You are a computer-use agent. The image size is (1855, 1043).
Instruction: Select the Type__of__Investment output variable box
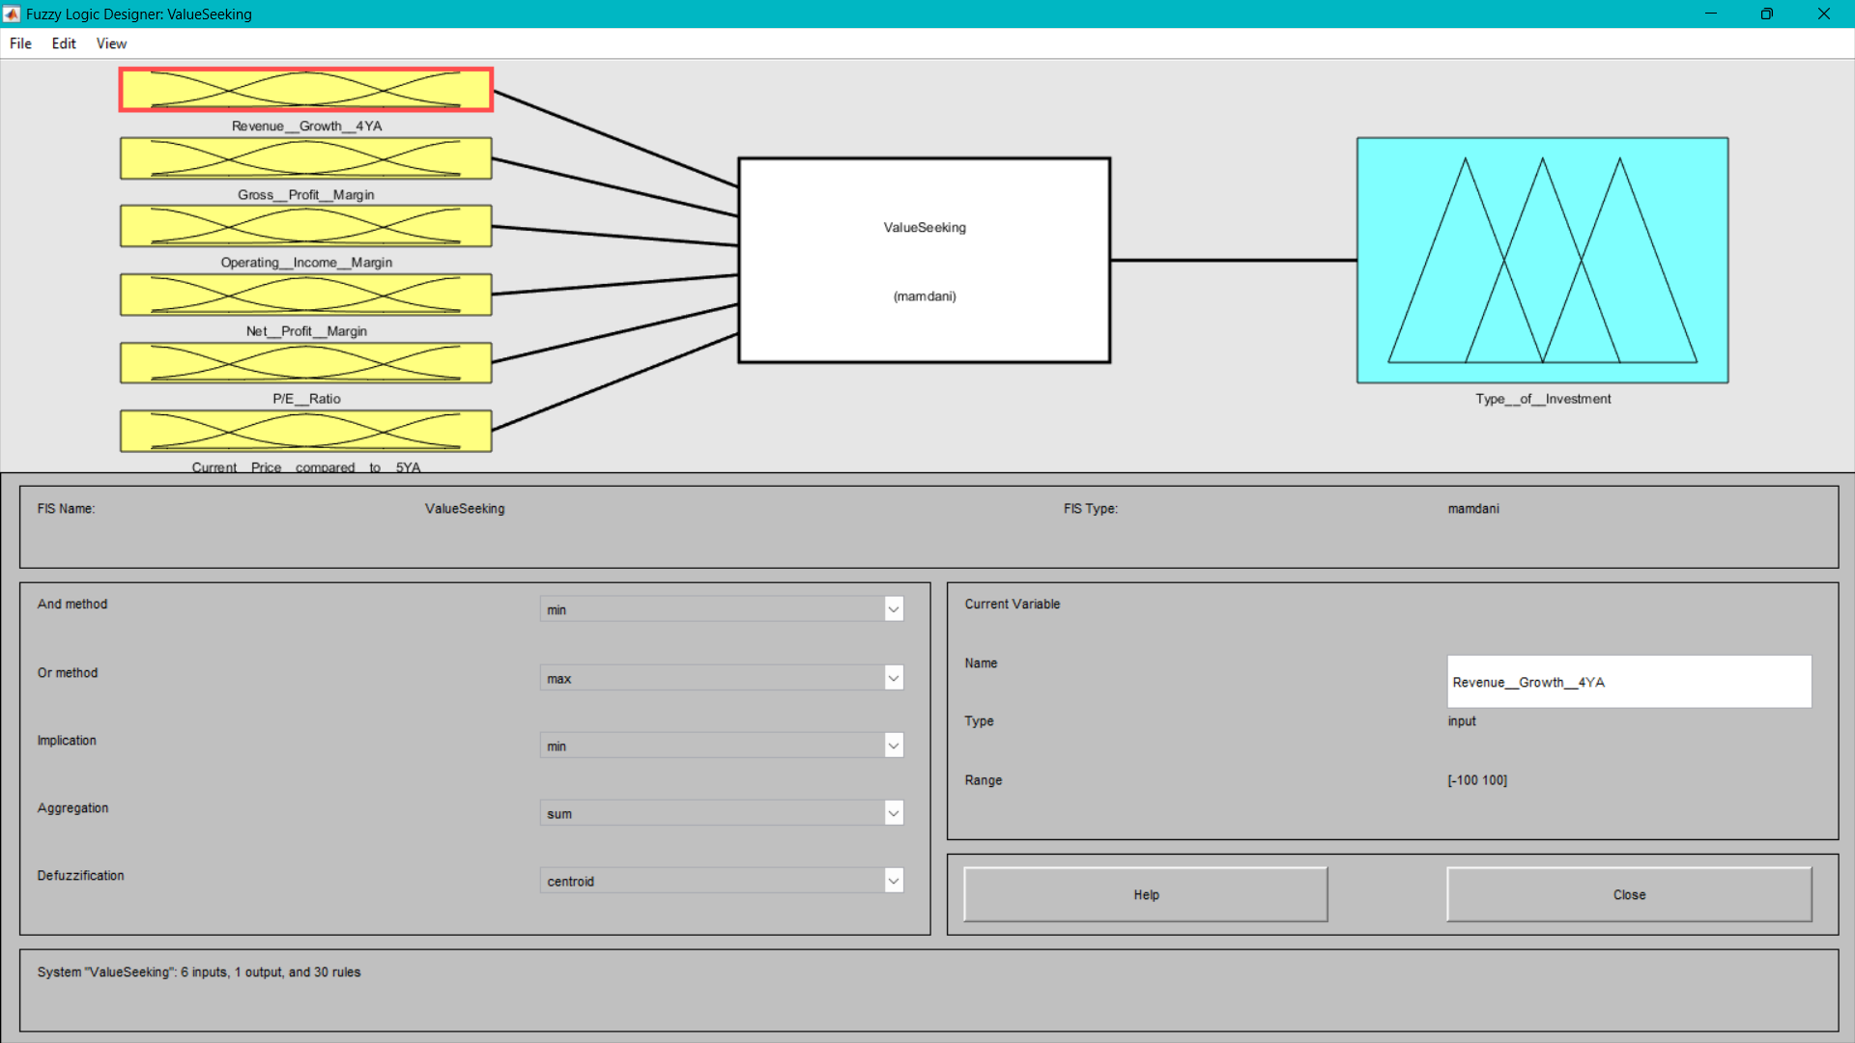[1542, 260]
